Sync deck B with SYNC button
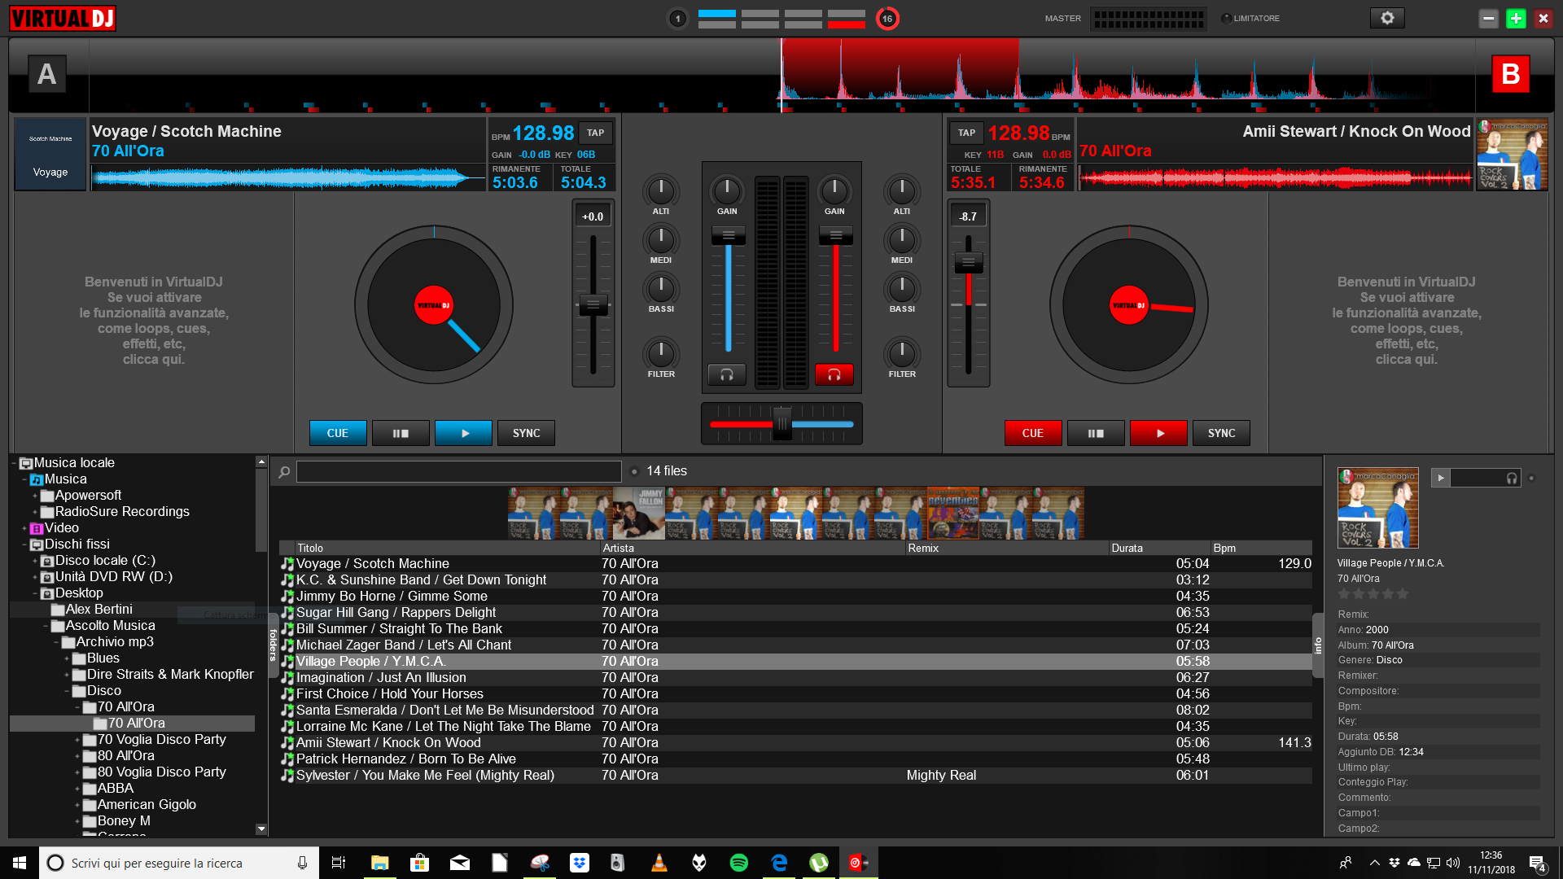Screen dimensions: 1563x879 [1221, 433]
